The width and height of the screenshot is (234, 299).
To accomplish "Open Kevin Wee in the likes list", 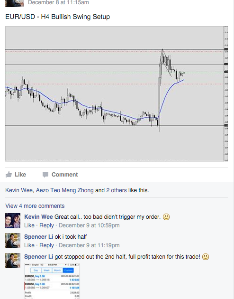I will pyautogui.click(x=19, y=190).
